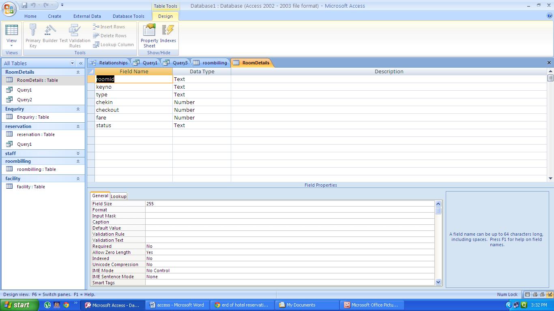The image size is (554, 311).
Task: Click the Office button logo
Action: point(9,9)
